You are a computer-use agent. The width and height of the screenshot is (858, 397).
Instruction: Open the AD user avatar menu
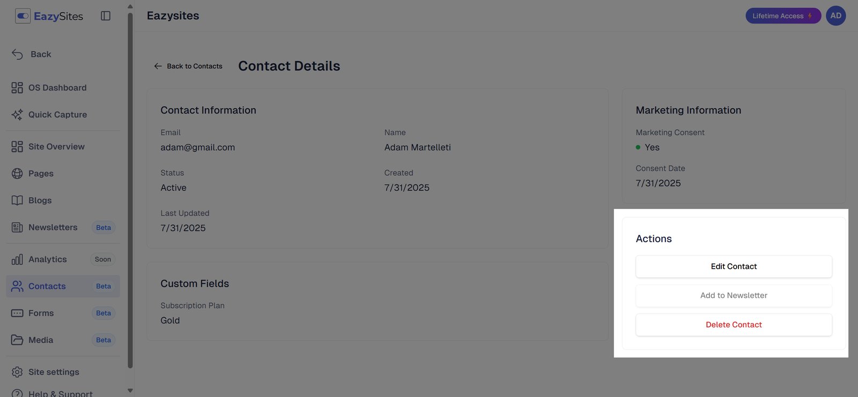835,16
